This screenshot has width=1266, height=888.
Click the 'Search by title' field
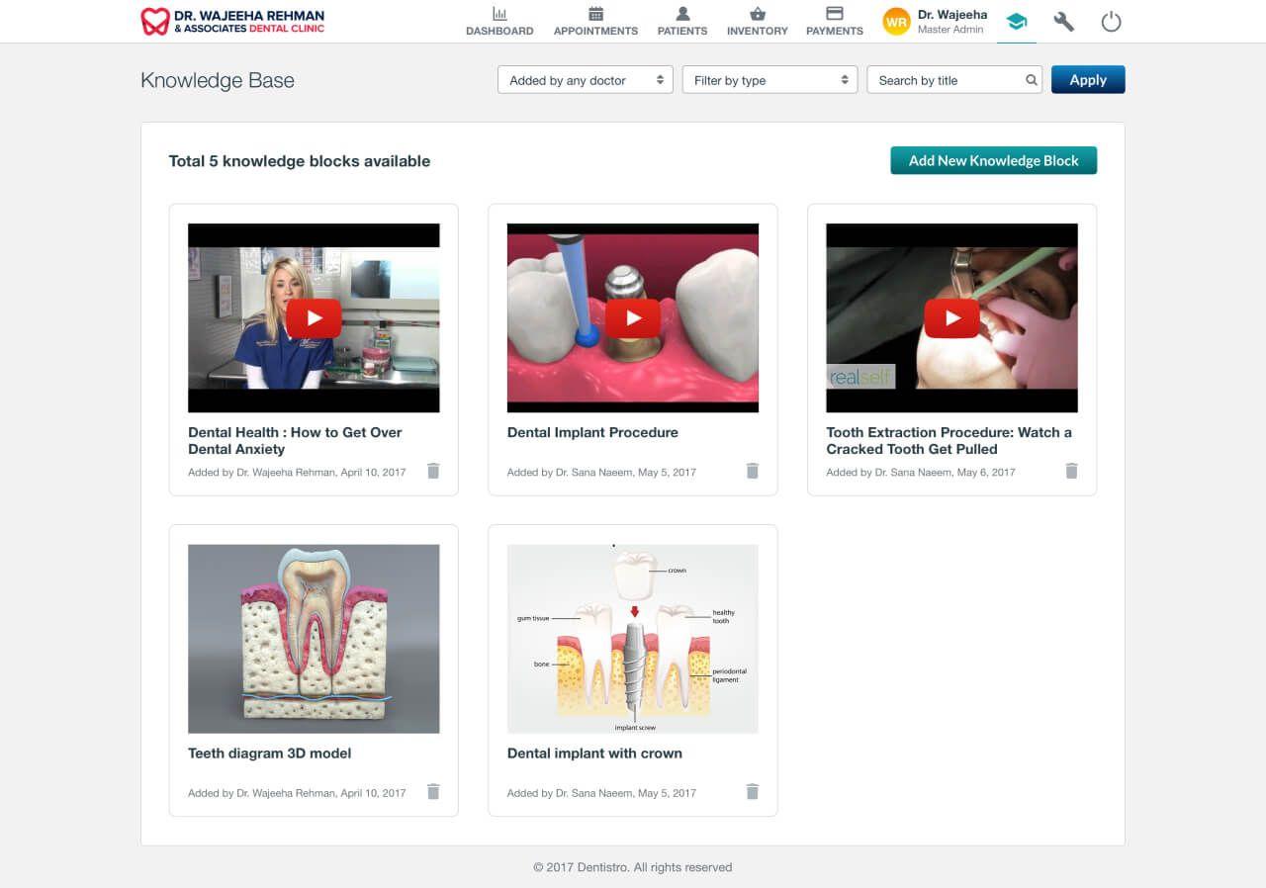tap(955, 80)
